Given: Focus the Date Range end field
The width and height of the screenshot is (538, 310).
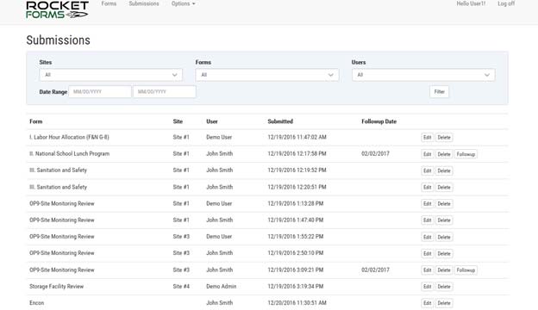Looking at the screenshot, I should click(x=165, y=91).
